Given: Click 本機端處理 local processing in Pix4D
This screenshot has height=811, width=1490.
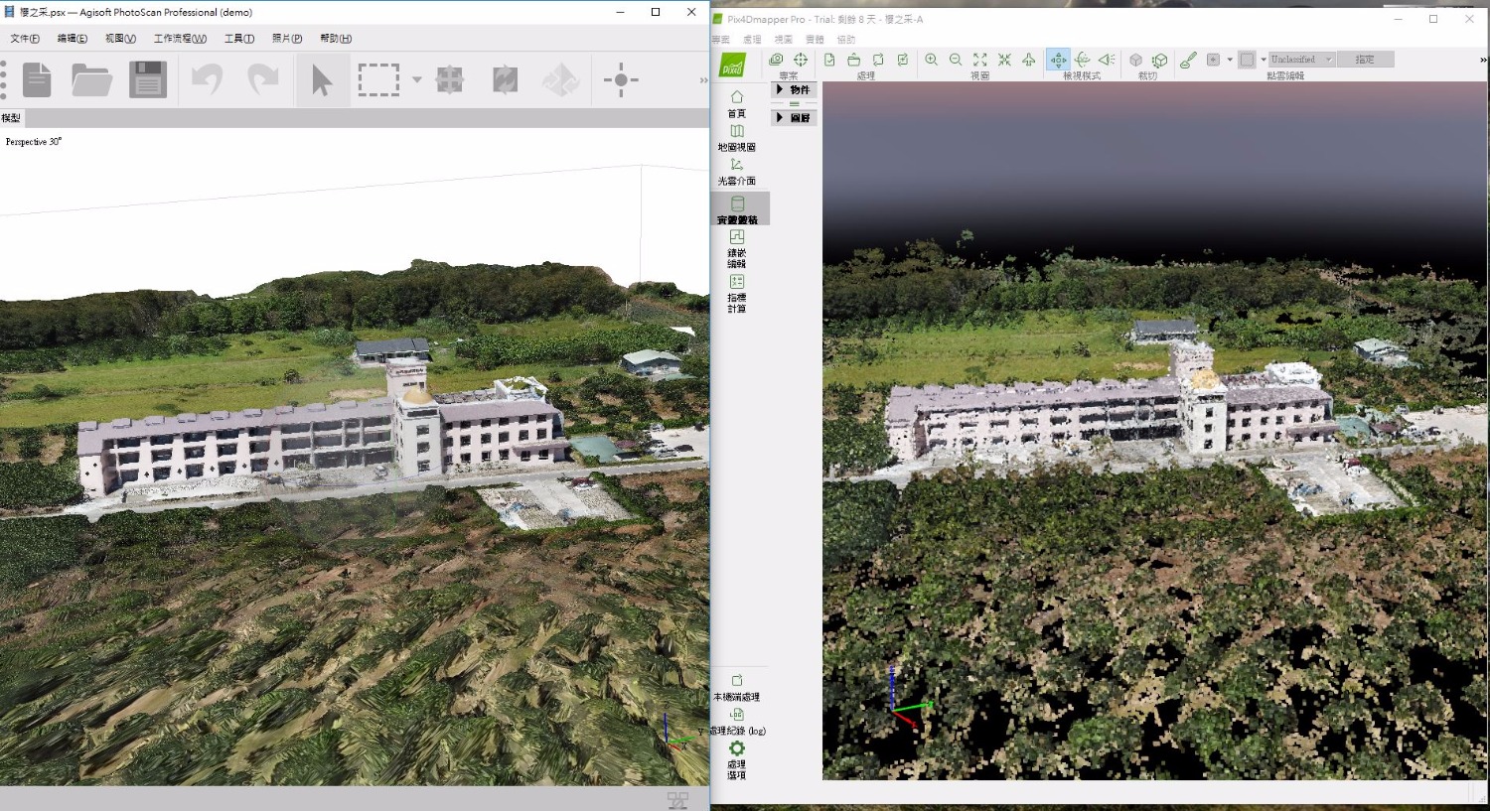Looking at the screenshot, I should [736, 688].
